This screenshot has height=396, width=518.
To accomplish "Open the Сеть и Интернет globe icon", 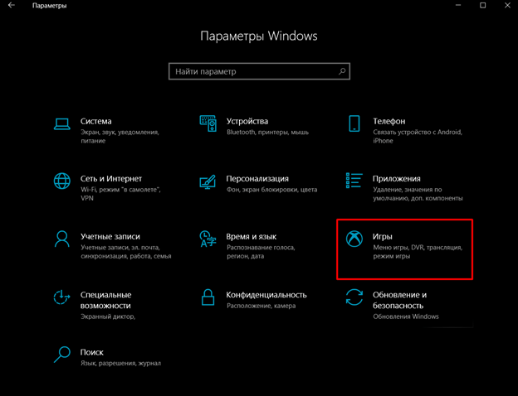I will coord(62,181).
